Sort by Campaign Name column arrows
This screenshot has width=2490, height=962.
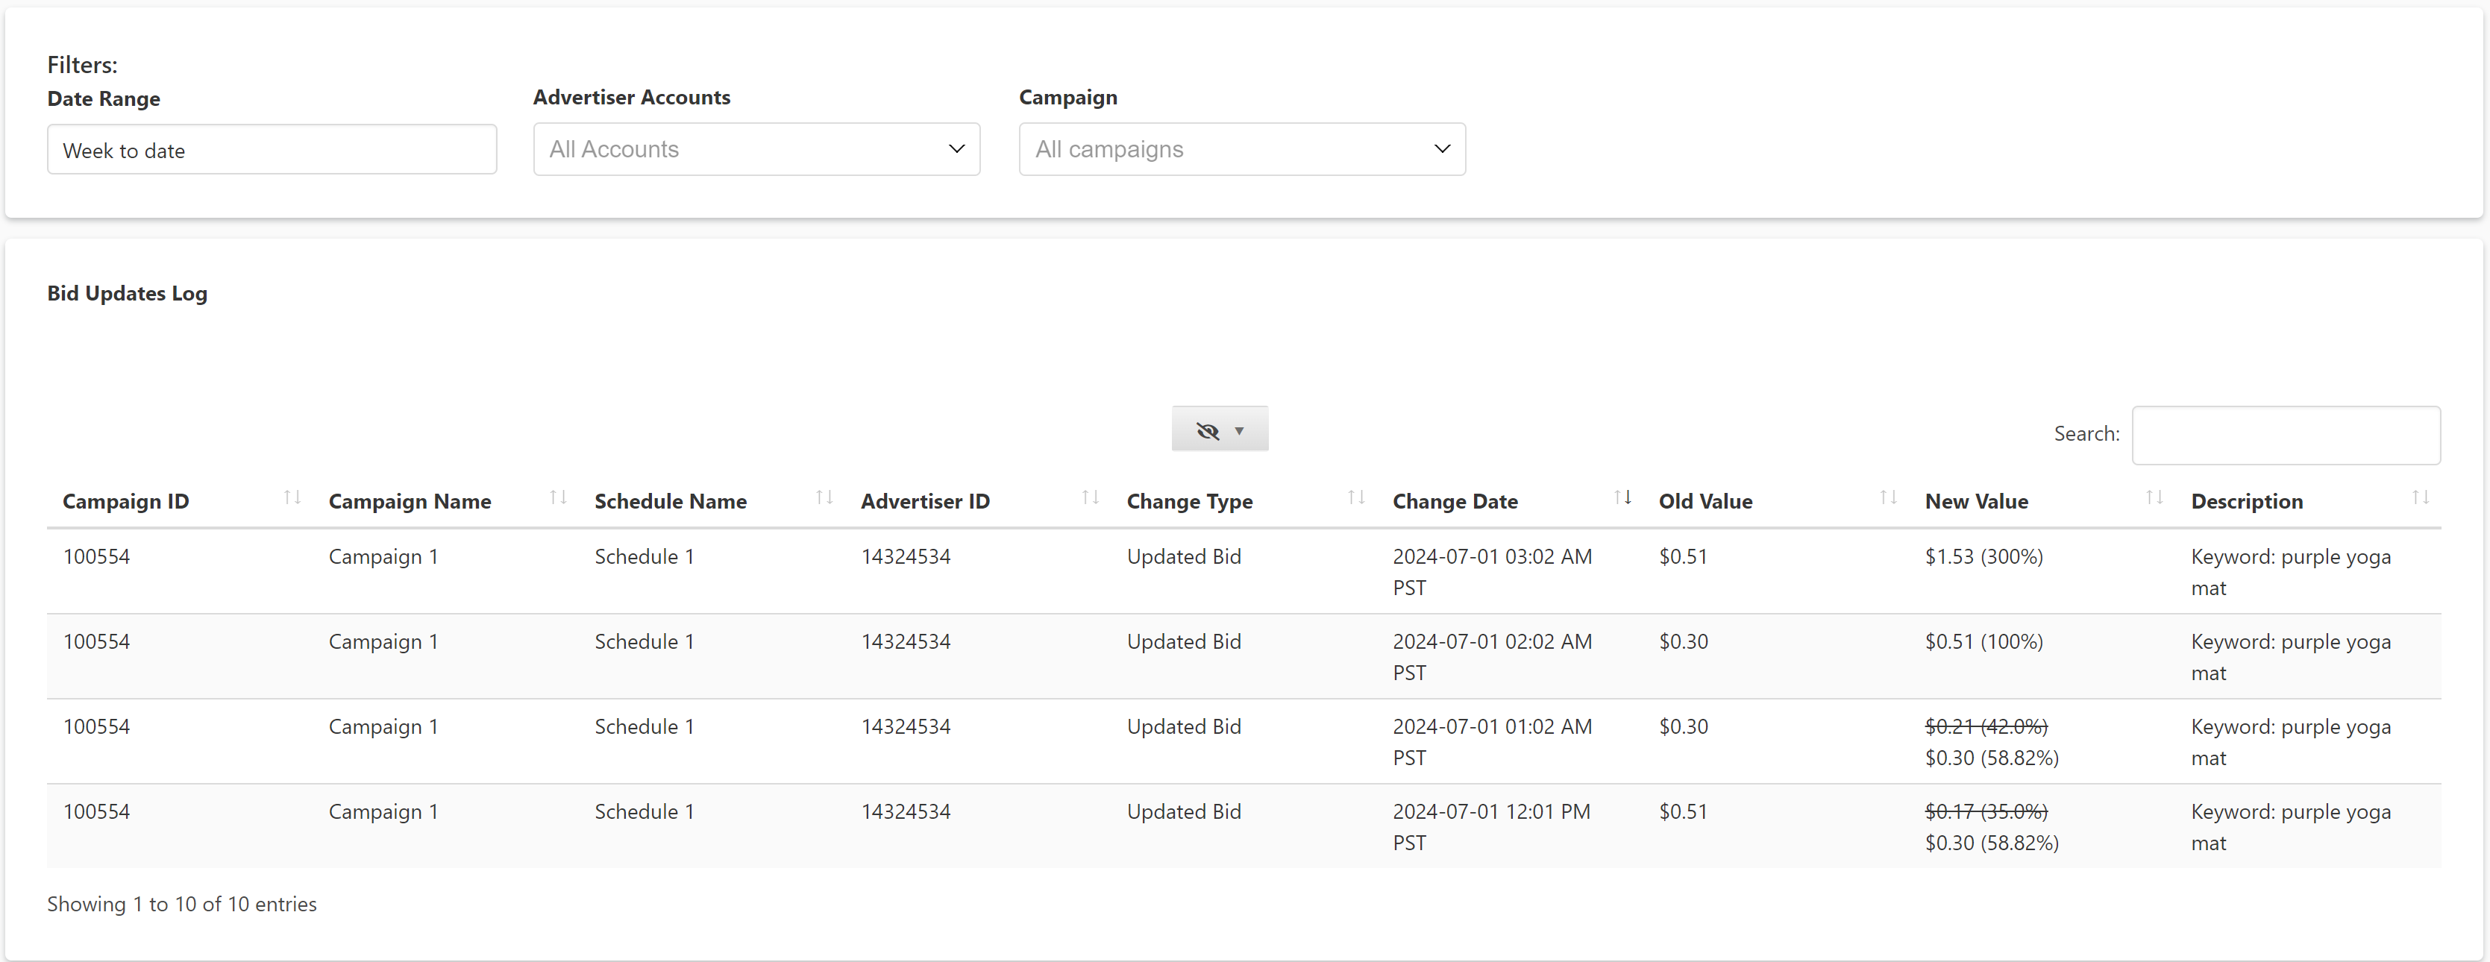[x=558, y=498]
